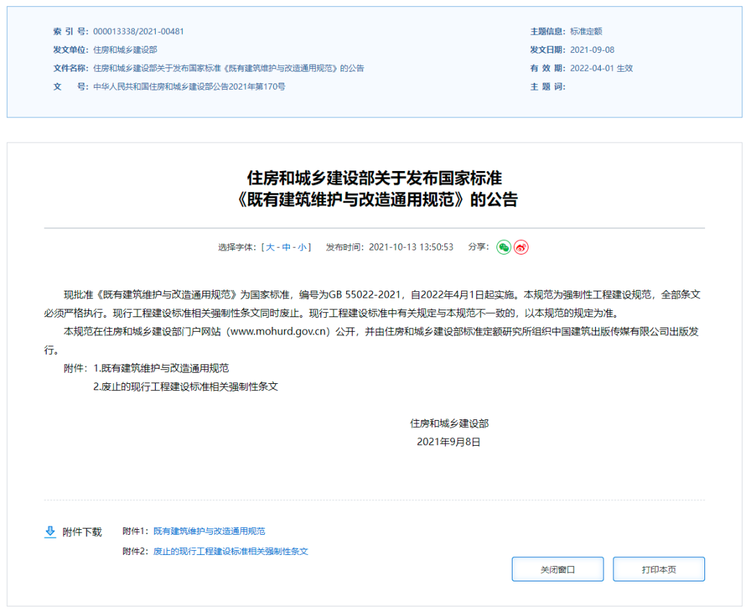Click the 打印本页 button

pyautogui.click(x=659, y=569)
